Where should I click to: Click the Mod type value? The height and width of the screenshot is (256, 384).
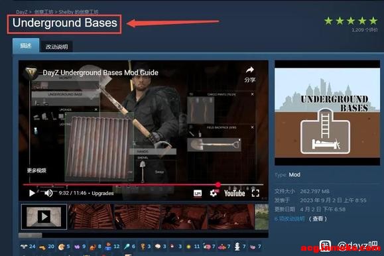(x=294, y=174)
